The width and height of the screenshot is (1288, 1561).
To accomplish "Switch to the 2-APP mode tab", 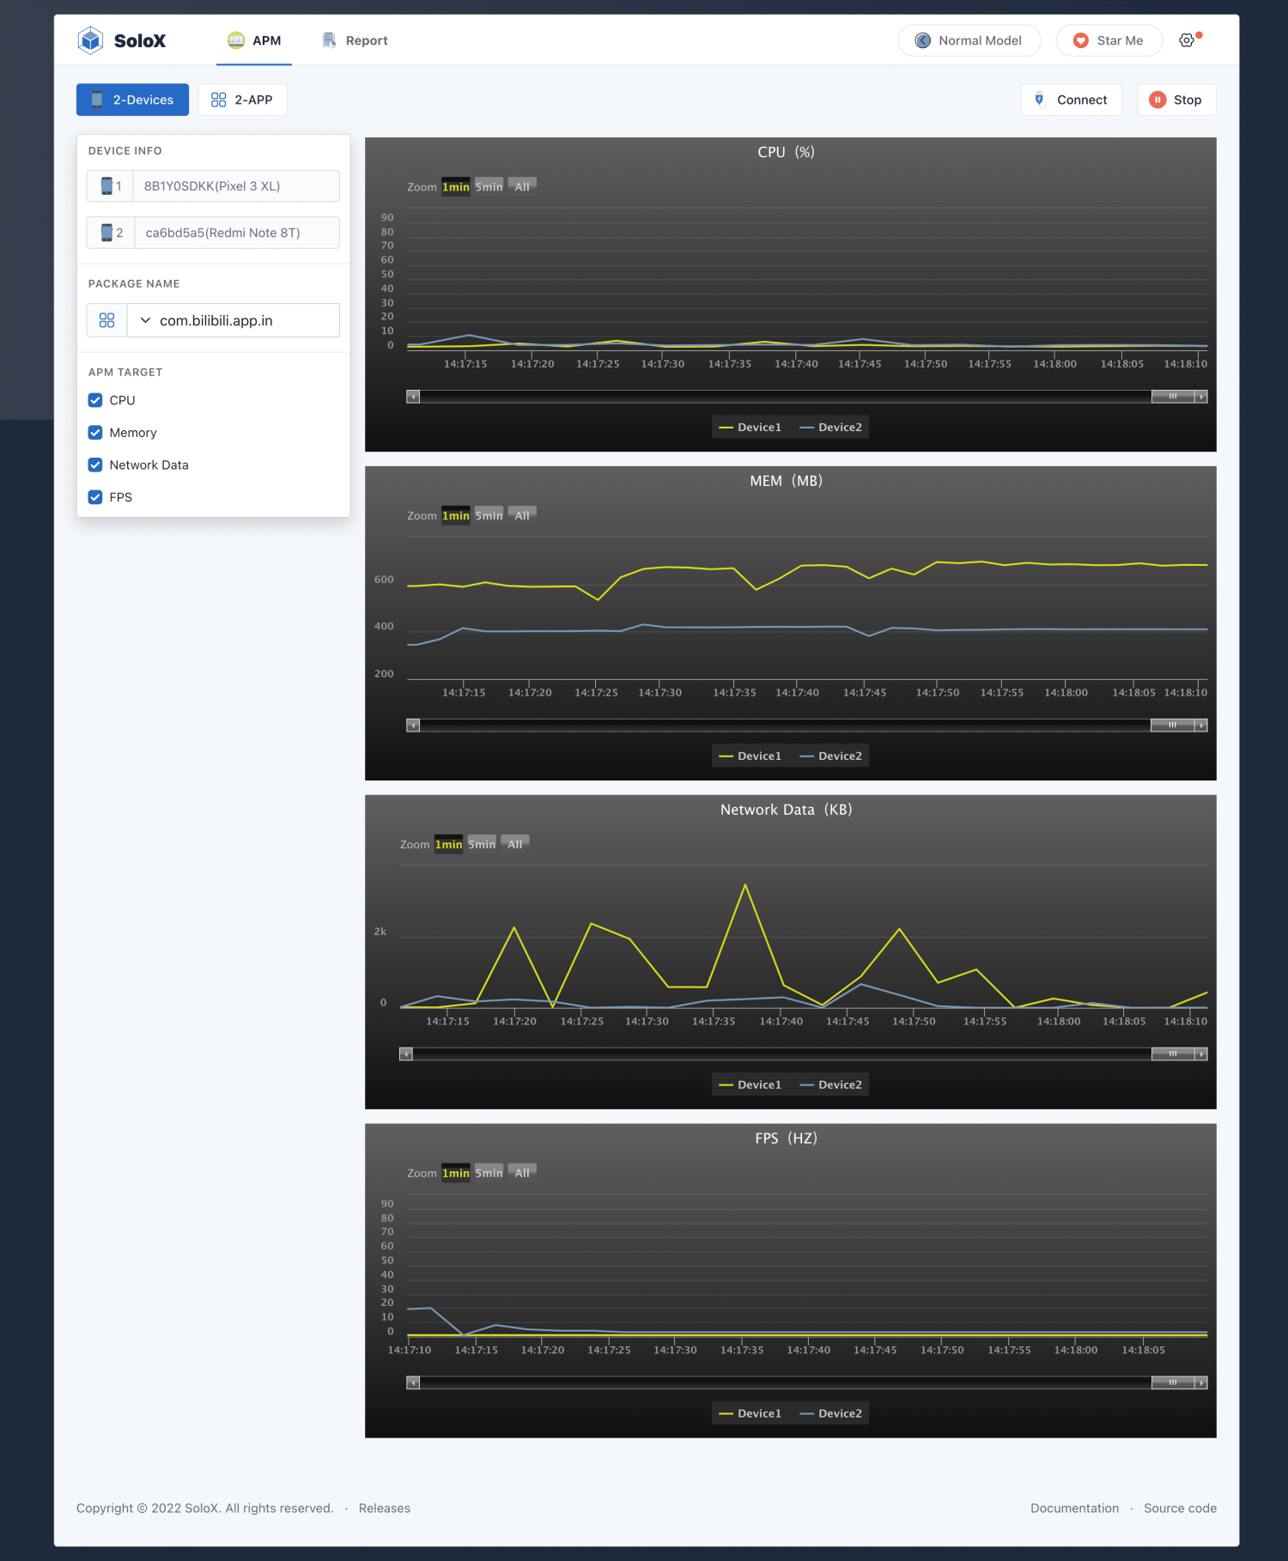I will (242, 100).
